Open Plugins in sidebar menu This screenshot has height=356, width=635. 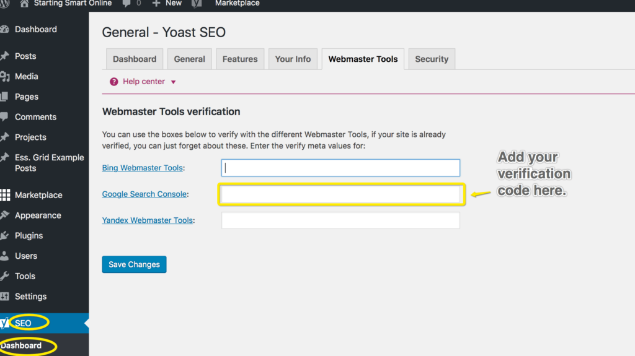[x=29, y=235]
